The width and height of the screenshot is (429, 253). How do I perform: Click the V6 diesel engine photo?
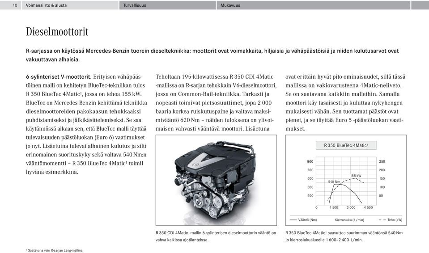pyautogui.click(x=216, y=180)
